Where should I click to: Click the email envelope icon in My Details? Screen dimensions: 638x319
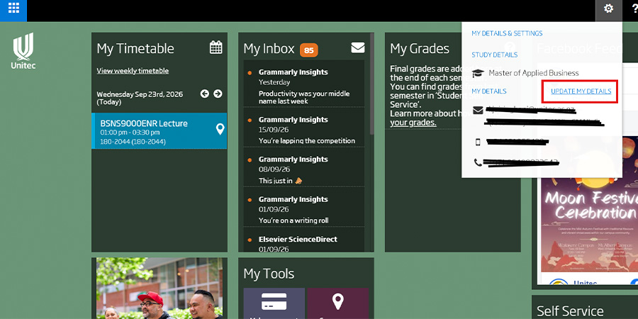pyautogui.click(x=478, y=111)
